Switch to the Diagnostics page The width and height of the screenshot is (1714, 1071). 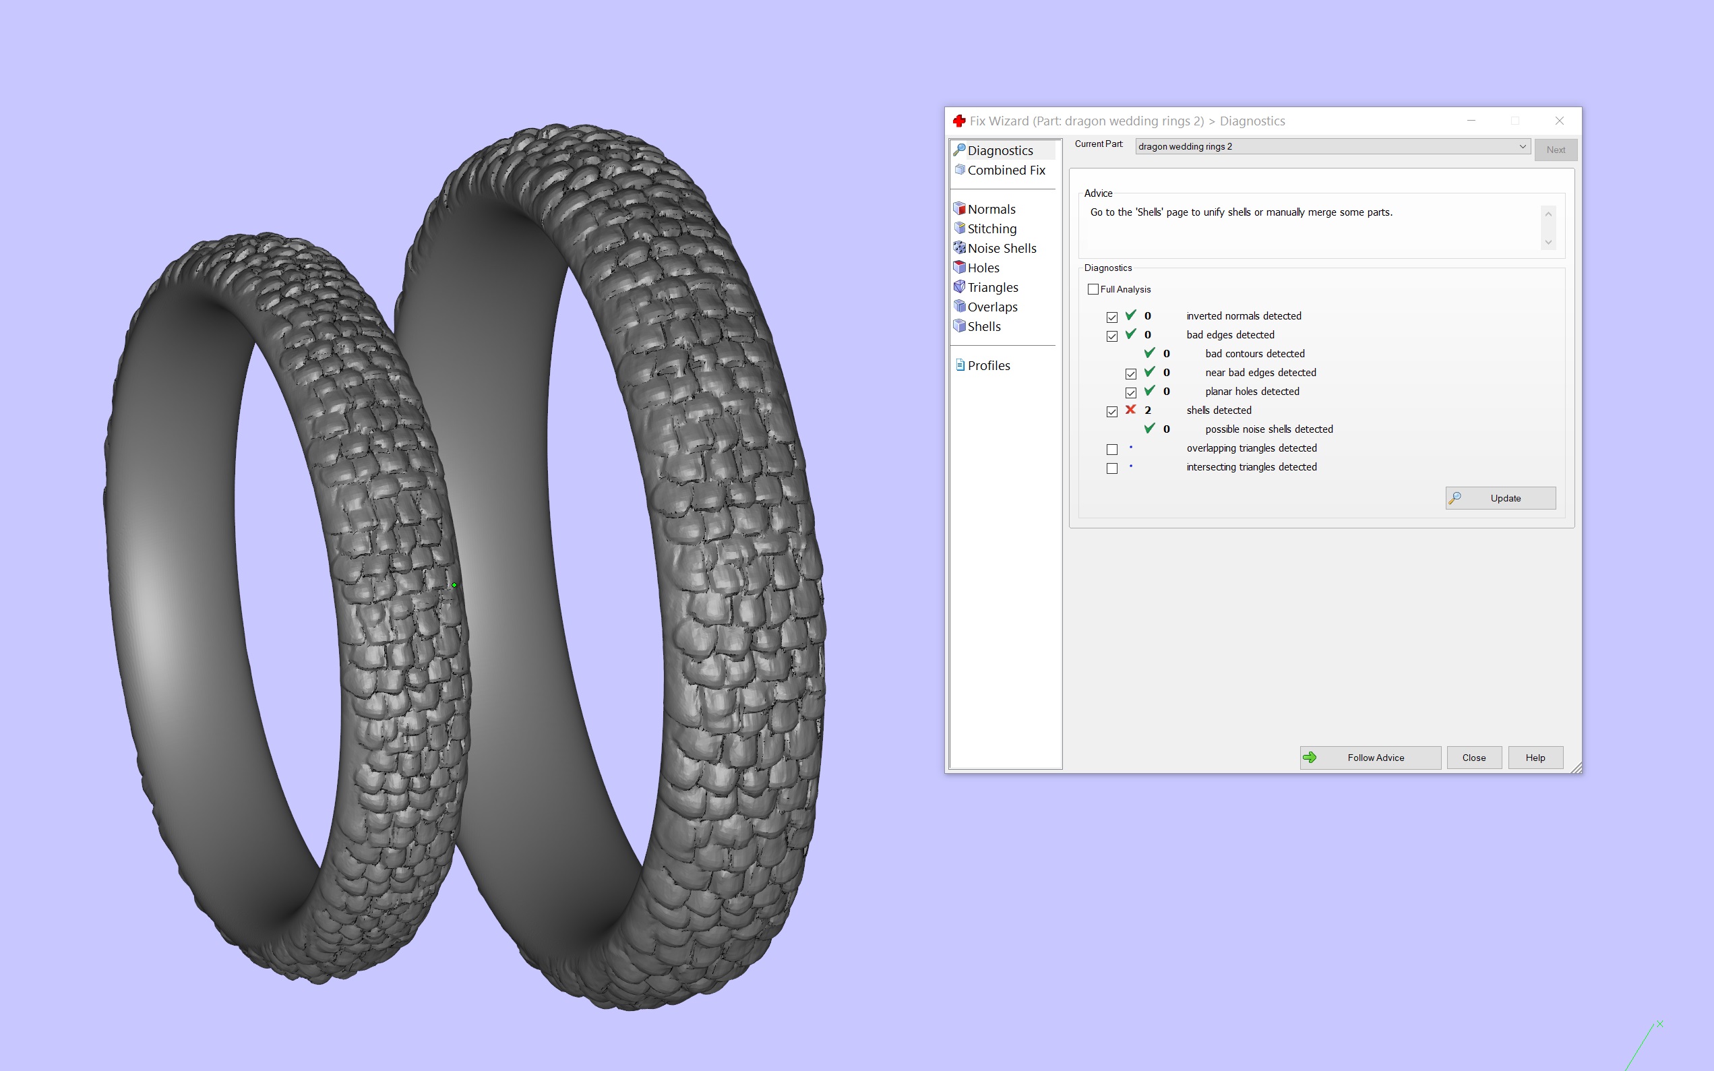coord(1000,150)
